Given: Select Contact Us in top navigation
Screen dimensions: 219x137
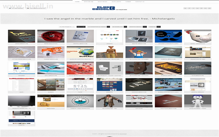Looking at the screenshot, I should (140, 2).
